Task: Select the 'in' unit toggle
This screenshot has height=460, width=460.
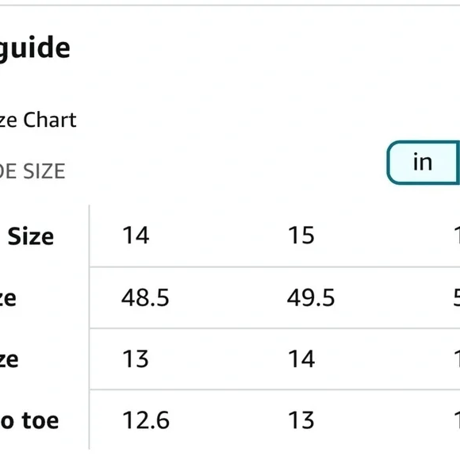Action: tap(424, 163)
